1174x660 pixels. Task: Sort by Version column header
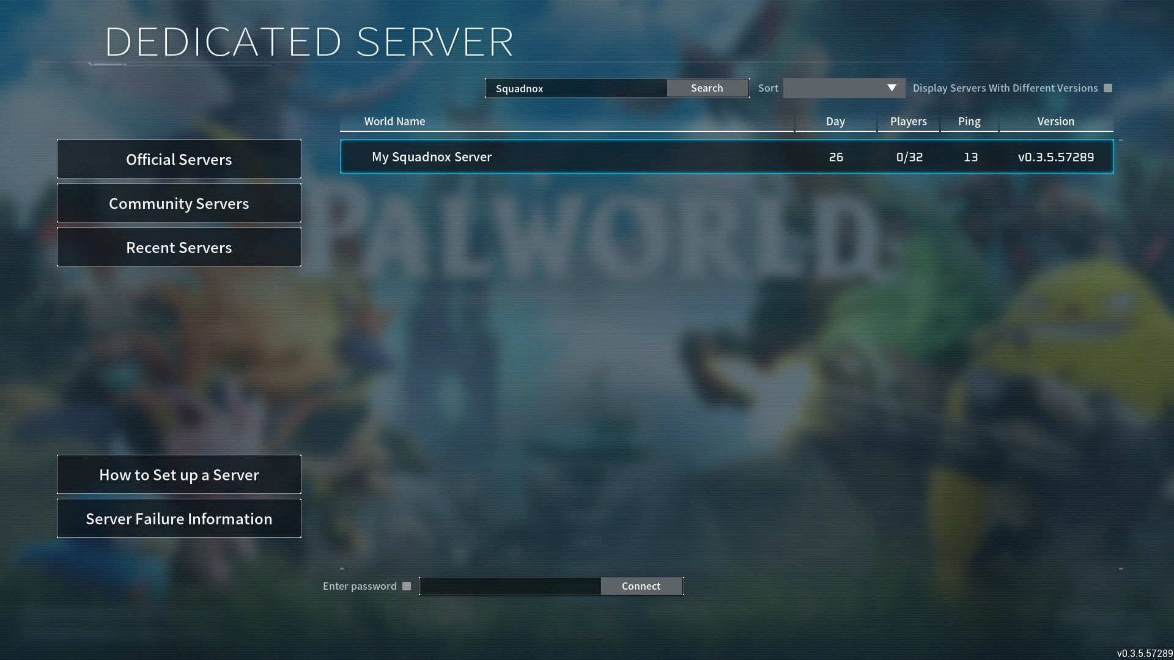1055,121
